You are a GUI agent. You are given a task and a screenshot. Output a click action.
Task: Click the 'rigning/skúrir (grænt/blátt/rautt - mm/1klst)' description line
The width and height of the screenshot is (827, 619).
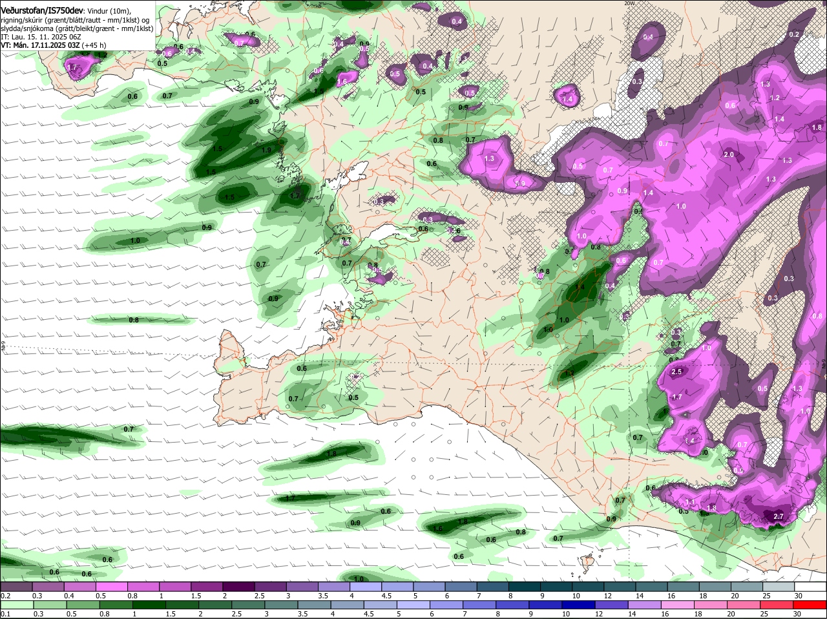(x=70, y=20)
